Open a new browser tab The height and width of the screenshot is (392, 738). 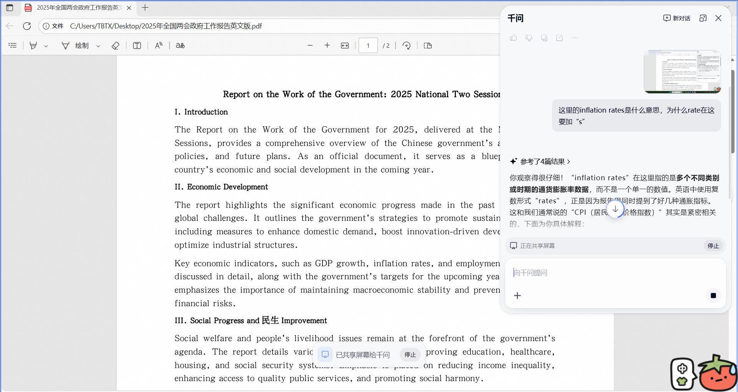[145, 8]
